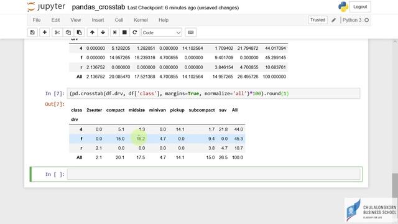Click the Python logo icon
Viewport: 398px width, 224px height.
[x=343, y=7]
